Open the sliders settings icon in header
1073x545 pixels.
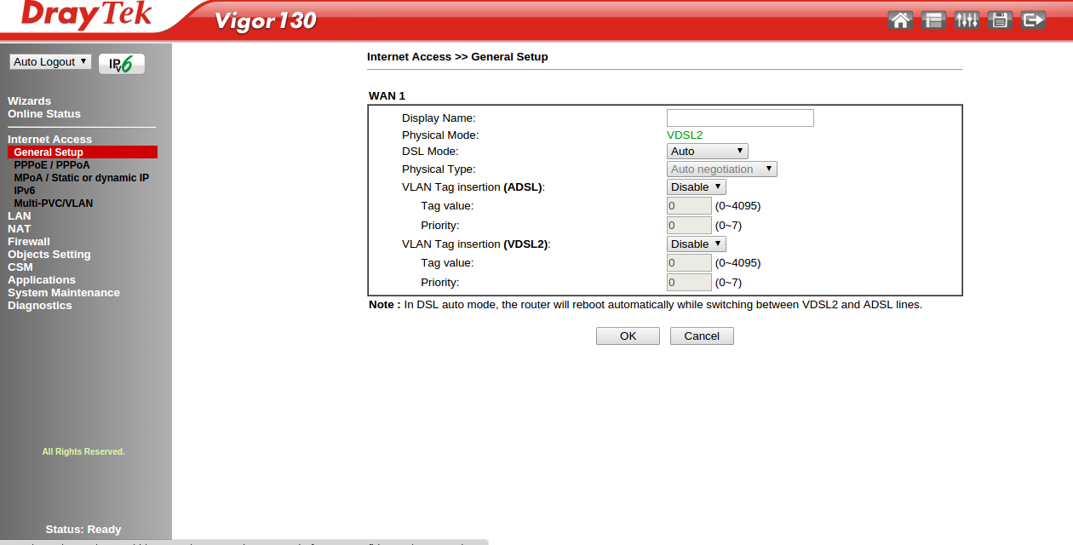967,20
